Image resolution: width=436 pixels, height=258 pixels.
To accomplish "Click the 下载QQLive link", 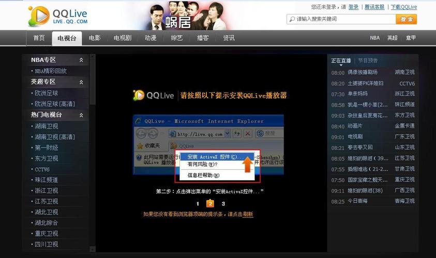I will click(403, 7).
